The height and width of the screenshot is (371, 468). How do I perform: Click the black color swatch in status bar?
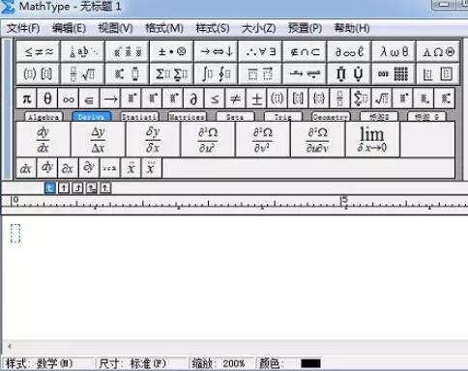(310, 363)
